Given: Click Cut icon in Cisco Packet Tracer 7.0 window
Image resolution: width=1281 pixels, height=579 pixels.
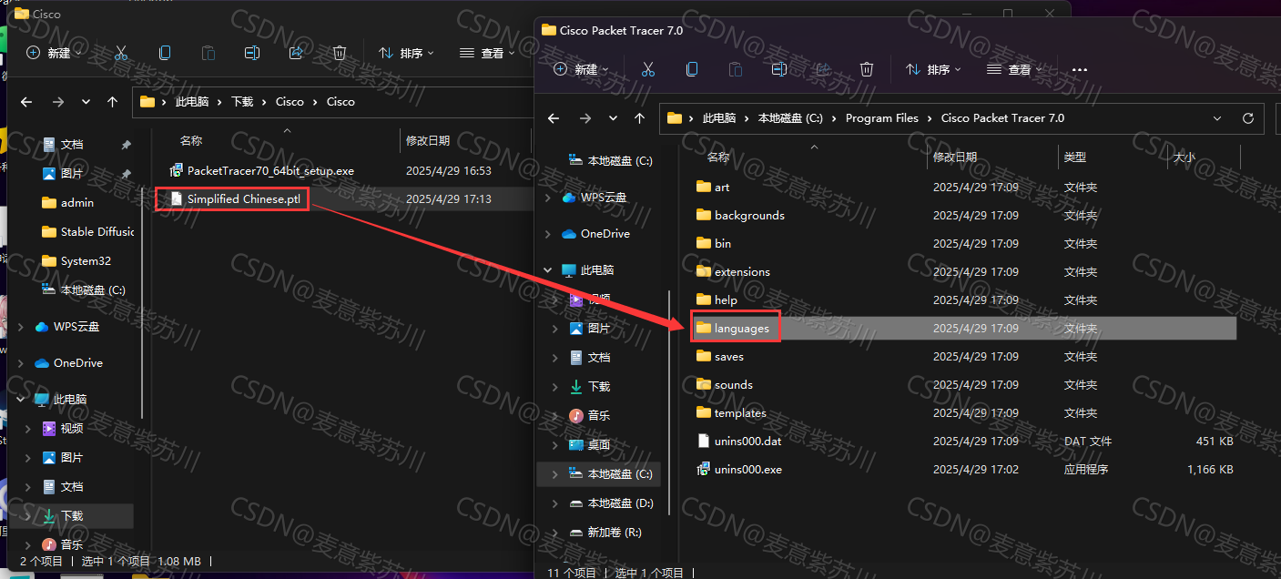Looking at the screenshot, I should (x=648, y=69).
